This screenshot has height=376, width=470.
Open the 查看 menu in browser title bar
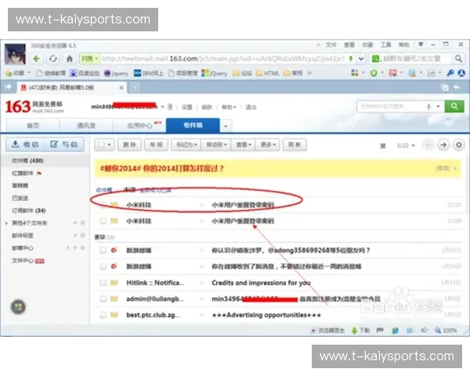(349, 45)
